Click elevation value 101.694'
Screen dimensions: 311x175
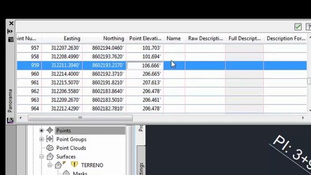click(x=152, y=56)
